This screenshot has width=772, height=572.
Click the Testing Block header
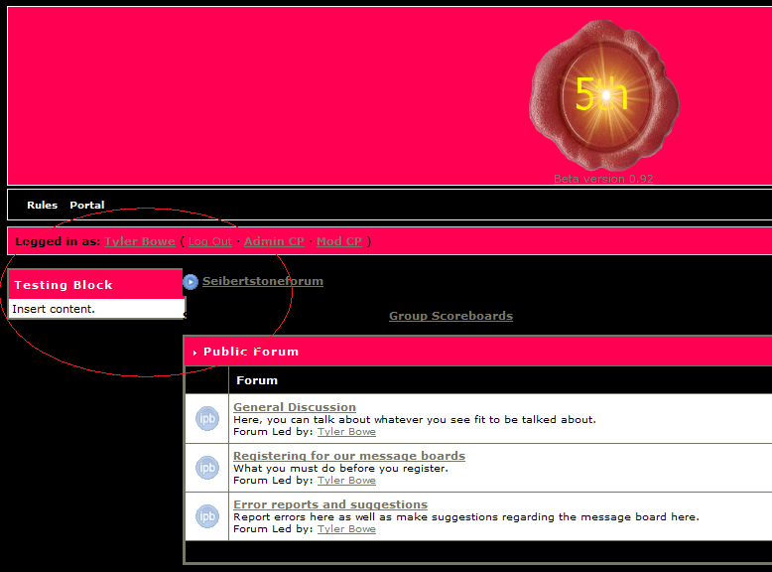[64, 285]
